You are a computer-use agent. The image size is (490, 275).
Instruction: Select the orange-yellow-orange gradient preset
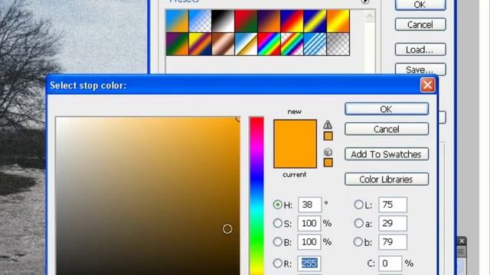pyautogui.click(x=338, y=21)
